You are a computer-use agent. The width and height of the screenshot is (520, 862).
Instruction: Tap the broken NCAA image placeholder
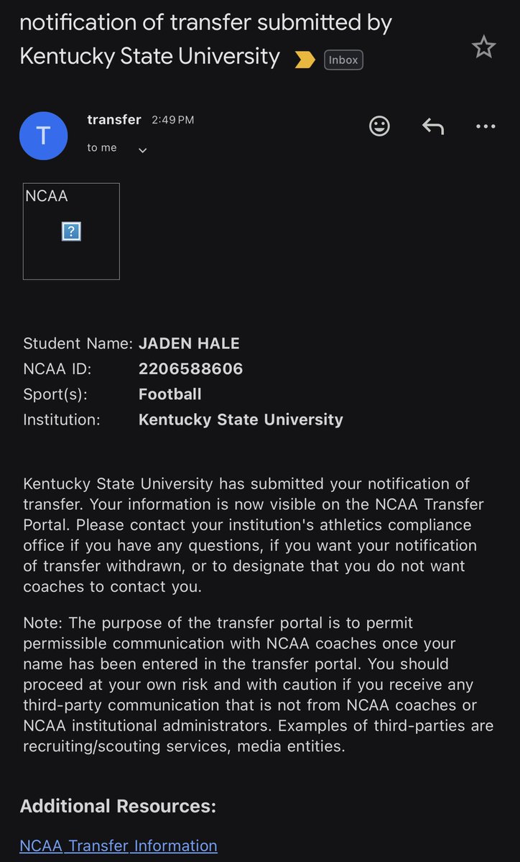click(x=71, y=231)
